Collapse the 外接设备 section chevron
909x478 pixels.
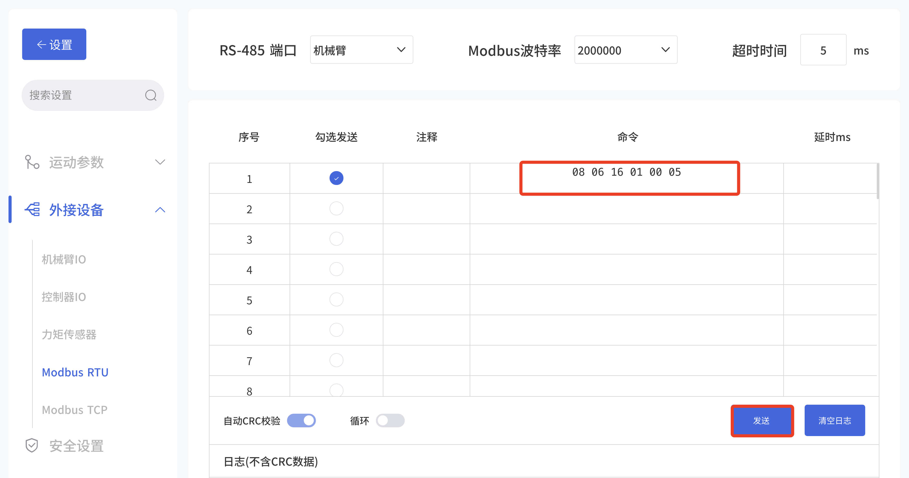tap(160, 210)
